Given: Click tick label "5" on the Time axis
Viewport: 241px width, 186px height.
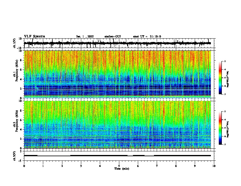Looking at the screenshot, I should (119, 166).
